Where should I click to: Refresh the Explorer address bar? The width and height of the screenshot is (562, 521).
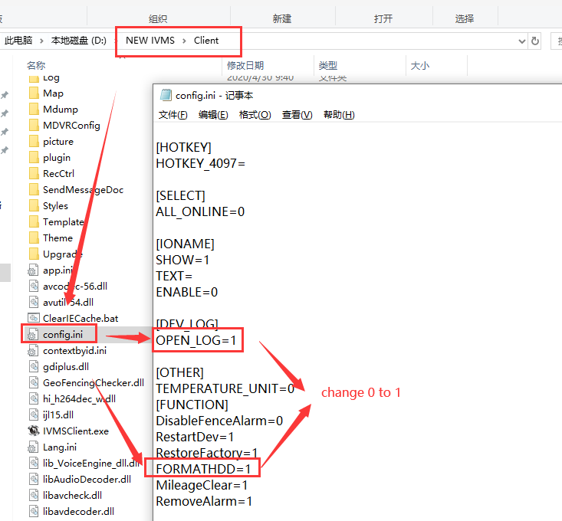click(x=535, y=41)
